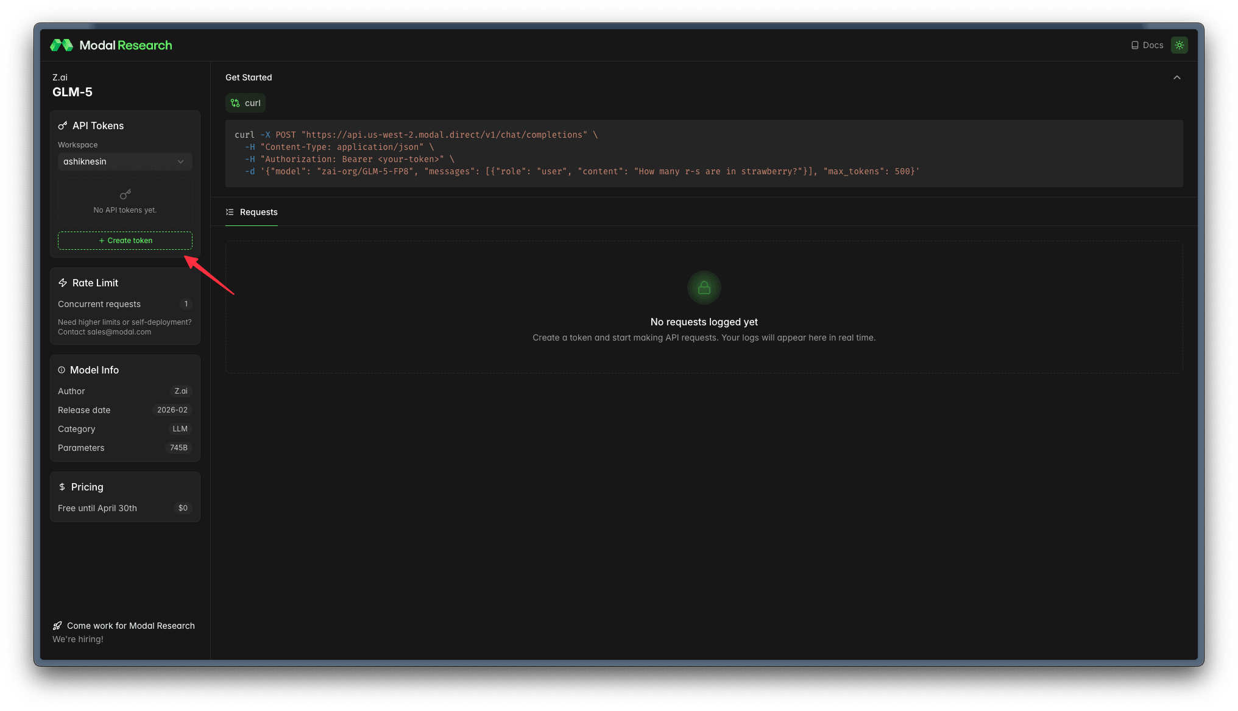The image size is (1238, 711).
Task: Click the Model Info circle icon
Action: (62, 370)
